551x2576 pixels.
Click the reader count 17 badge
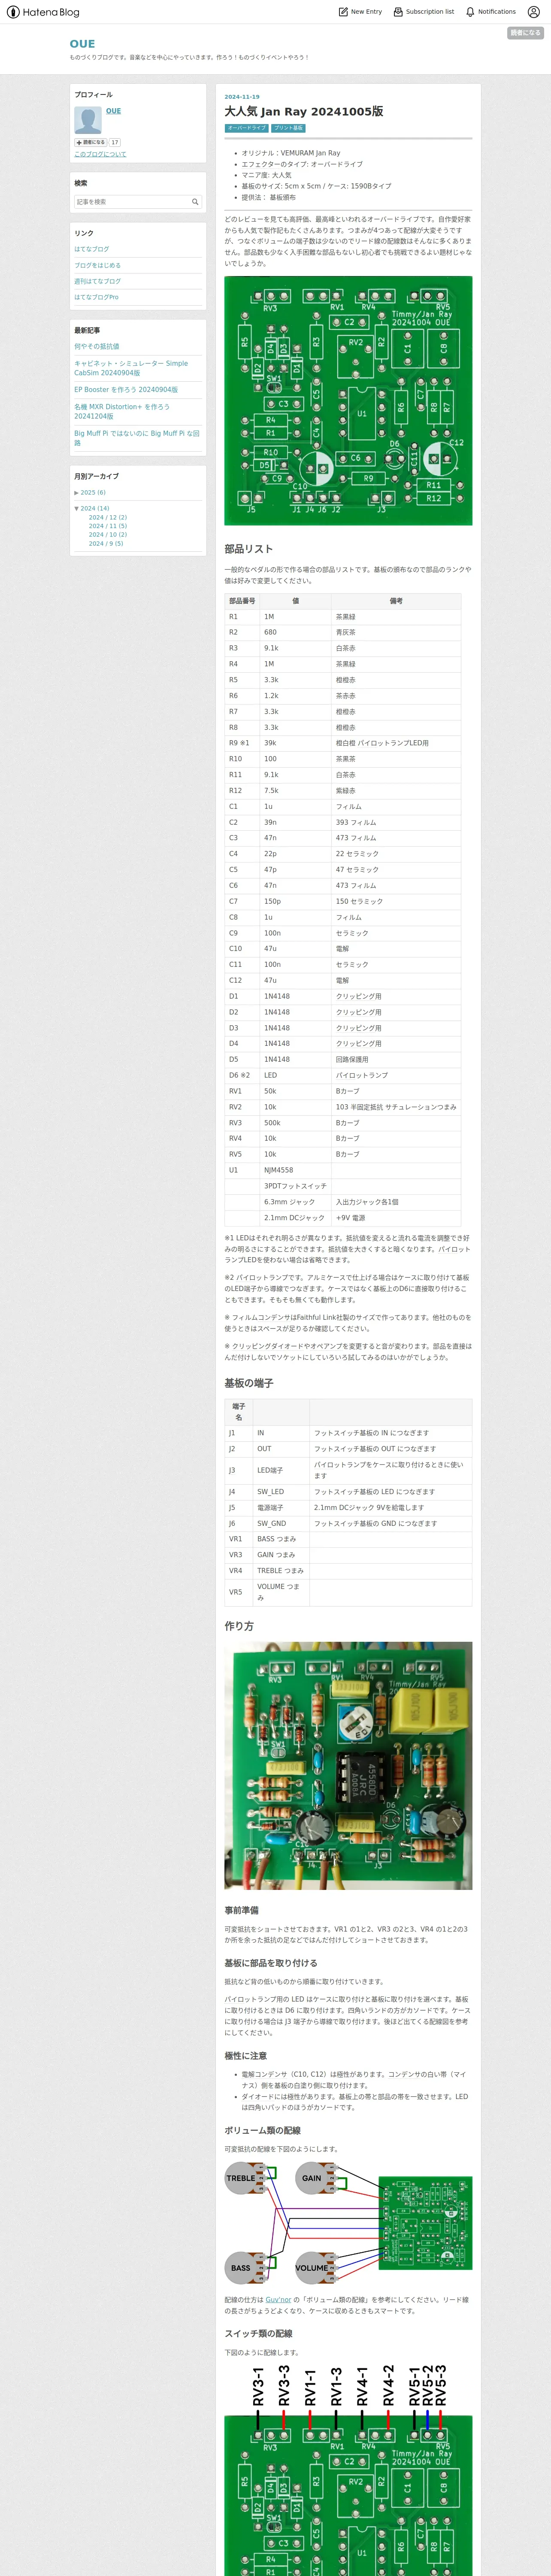click(x=115, y=142)
